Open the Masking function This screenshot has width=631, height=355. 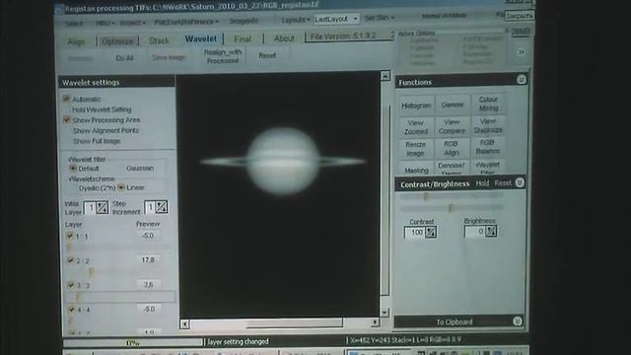[416, 171]
